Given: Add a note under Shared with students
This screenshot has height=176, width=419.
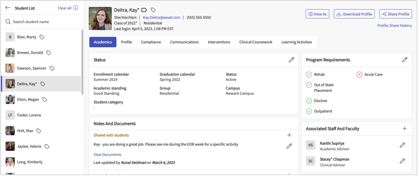Looking at the screenshot, I should click(289, 135).
